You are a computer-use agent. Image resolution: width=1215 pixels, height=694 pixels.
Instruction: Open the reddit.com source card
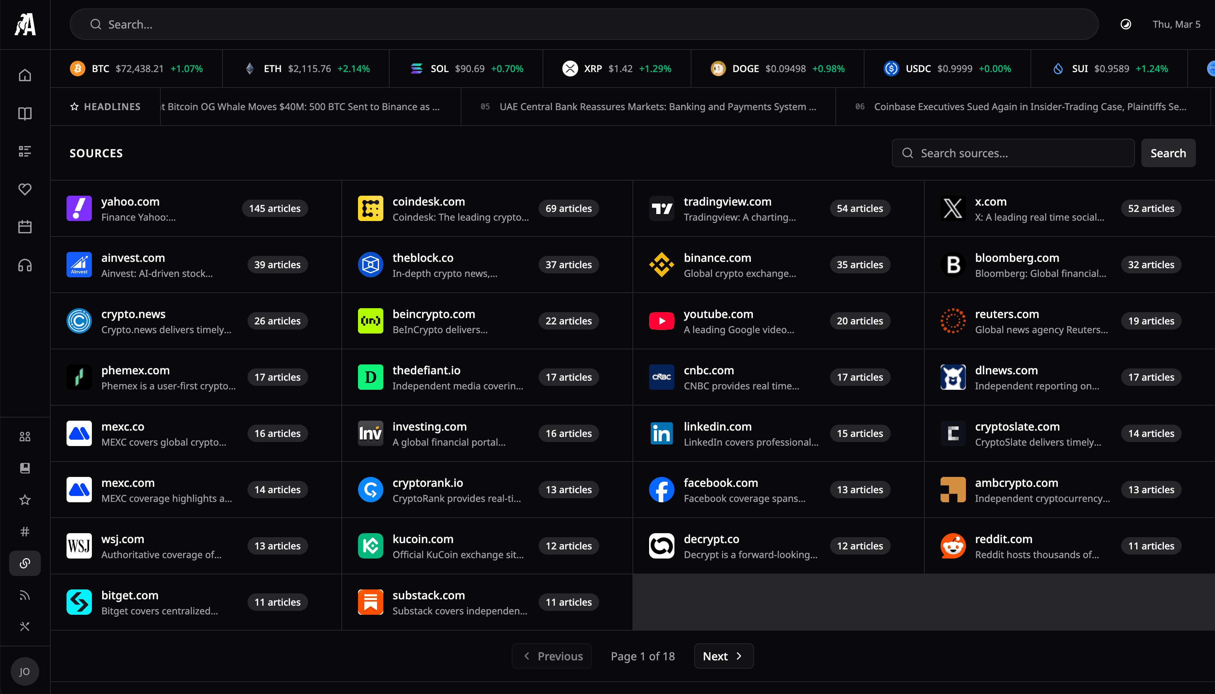1067,546
